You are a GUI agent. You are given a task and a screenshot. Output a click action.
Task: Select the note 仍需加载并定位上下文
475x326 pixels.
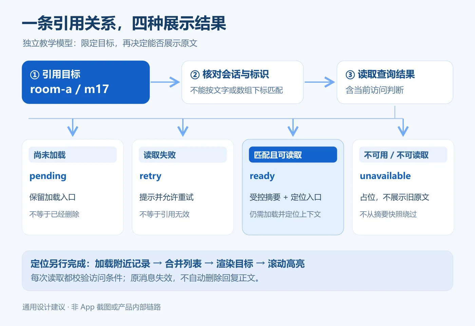pyautogui.click(x=285, y=214)
